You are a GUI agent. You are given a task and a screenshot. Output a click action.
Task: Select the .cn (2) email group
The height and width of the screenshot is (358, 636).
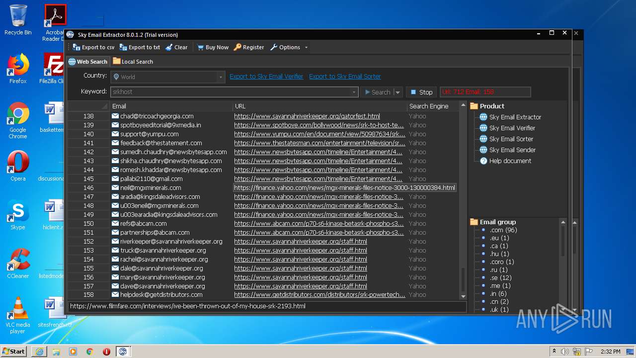(499, 302)
